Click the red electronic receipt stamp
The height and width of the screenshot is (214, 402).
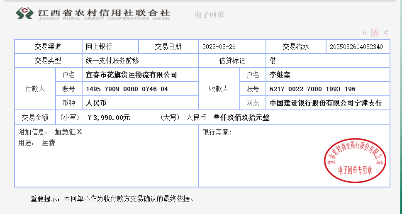coord(355,160)
